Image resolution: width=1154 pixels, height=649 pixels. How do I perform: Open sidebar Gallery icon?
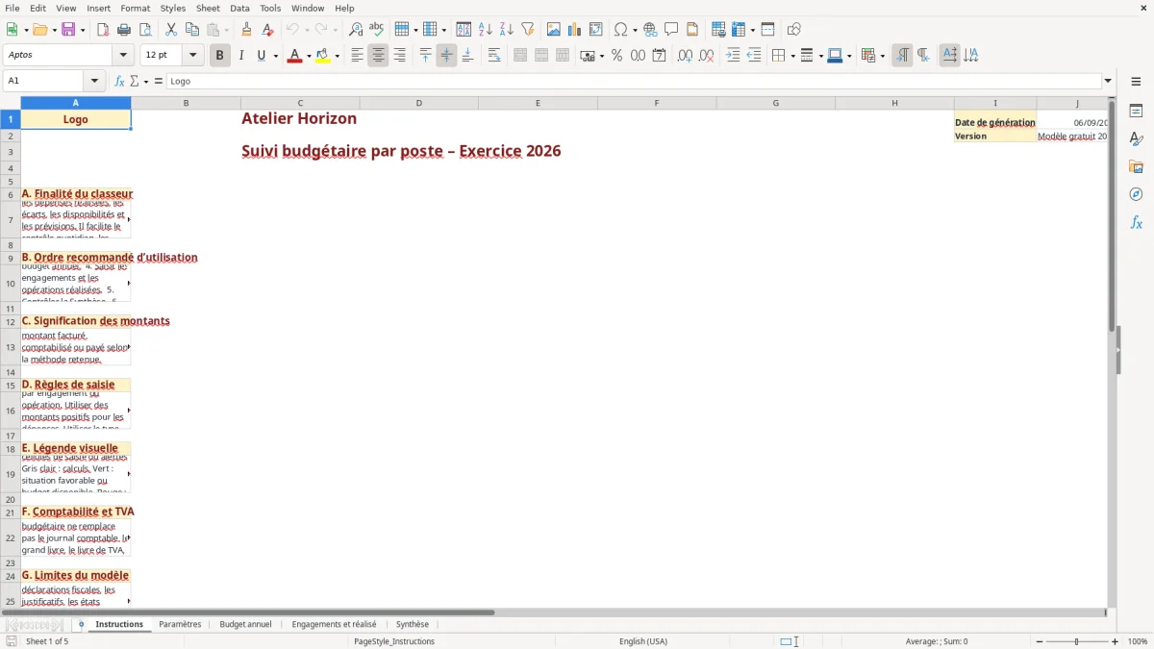1136,167
